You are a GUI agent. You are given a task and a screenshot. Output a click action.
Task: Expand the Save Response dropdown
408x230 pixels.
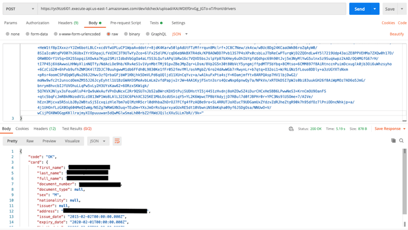[404, 129]
